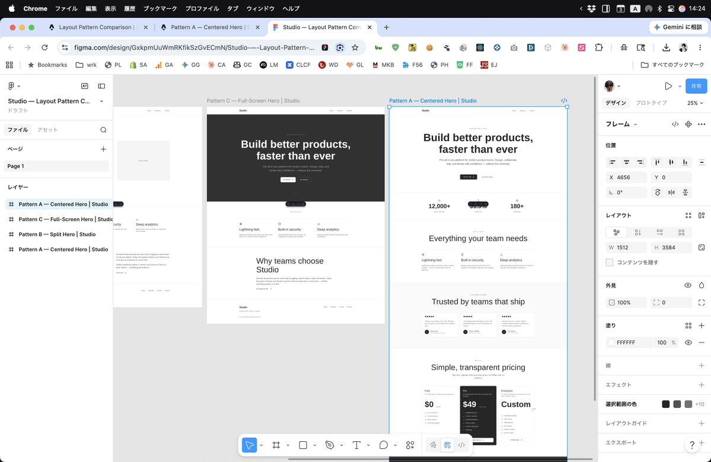The height and width of the screenshot is (462, 711).
Task: Open frame more options ellipsis
Action: coord(702,124)
